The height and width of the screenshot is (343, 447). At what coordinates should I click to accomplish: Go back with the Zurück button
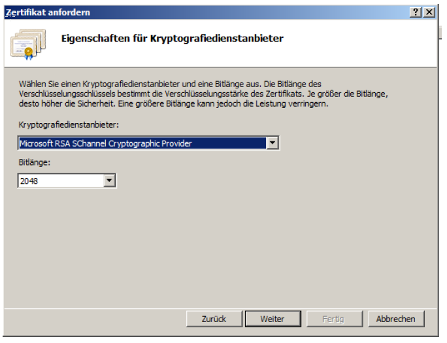[214, 319]
